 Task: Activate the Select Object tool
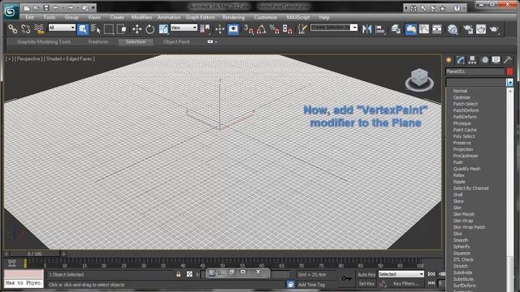point(83,29)
